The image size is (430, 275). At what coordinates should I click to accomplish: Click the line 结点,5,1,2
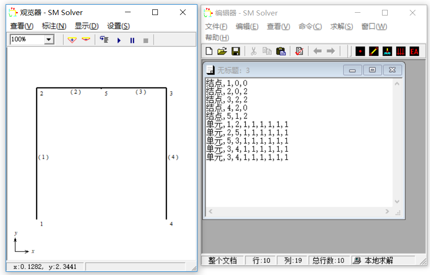227,116
